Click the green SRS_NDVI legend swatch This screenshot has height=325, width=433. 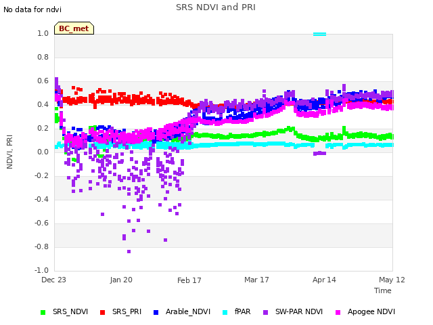click(43, 312)
